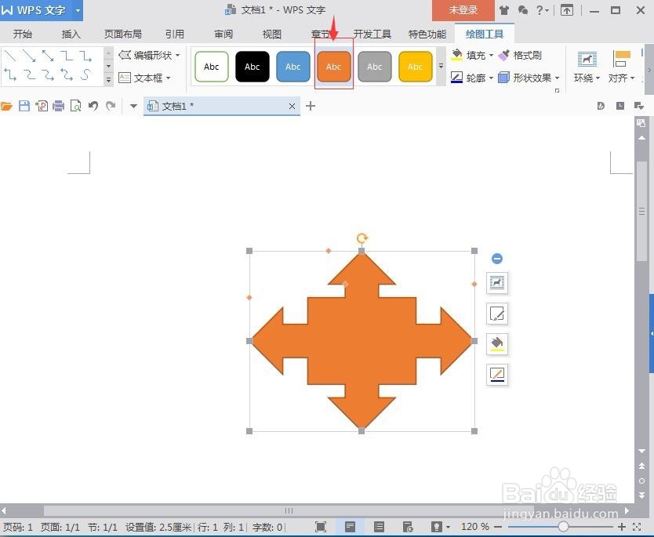The height and width of the screenshot is (537, 654).
Task: Open the floating layout options button
Action: click(496, 283)
